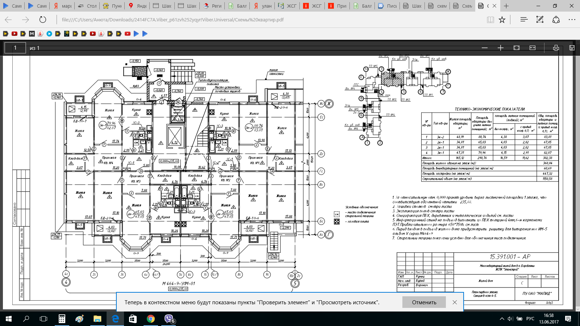Open Paint from the taskbar
The width and height of the screenshot is (580, 326).
79,319
